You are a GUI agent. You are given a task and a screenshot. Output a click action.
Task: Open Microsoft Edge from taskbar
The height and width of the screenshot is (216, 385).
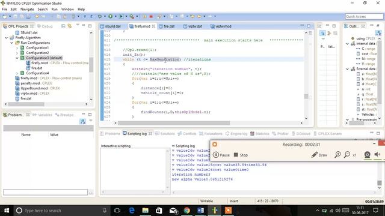132,211
